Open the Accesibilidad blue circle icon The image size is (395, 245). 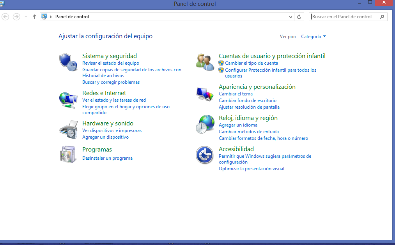pyautogui.click(x=205, y=155)
